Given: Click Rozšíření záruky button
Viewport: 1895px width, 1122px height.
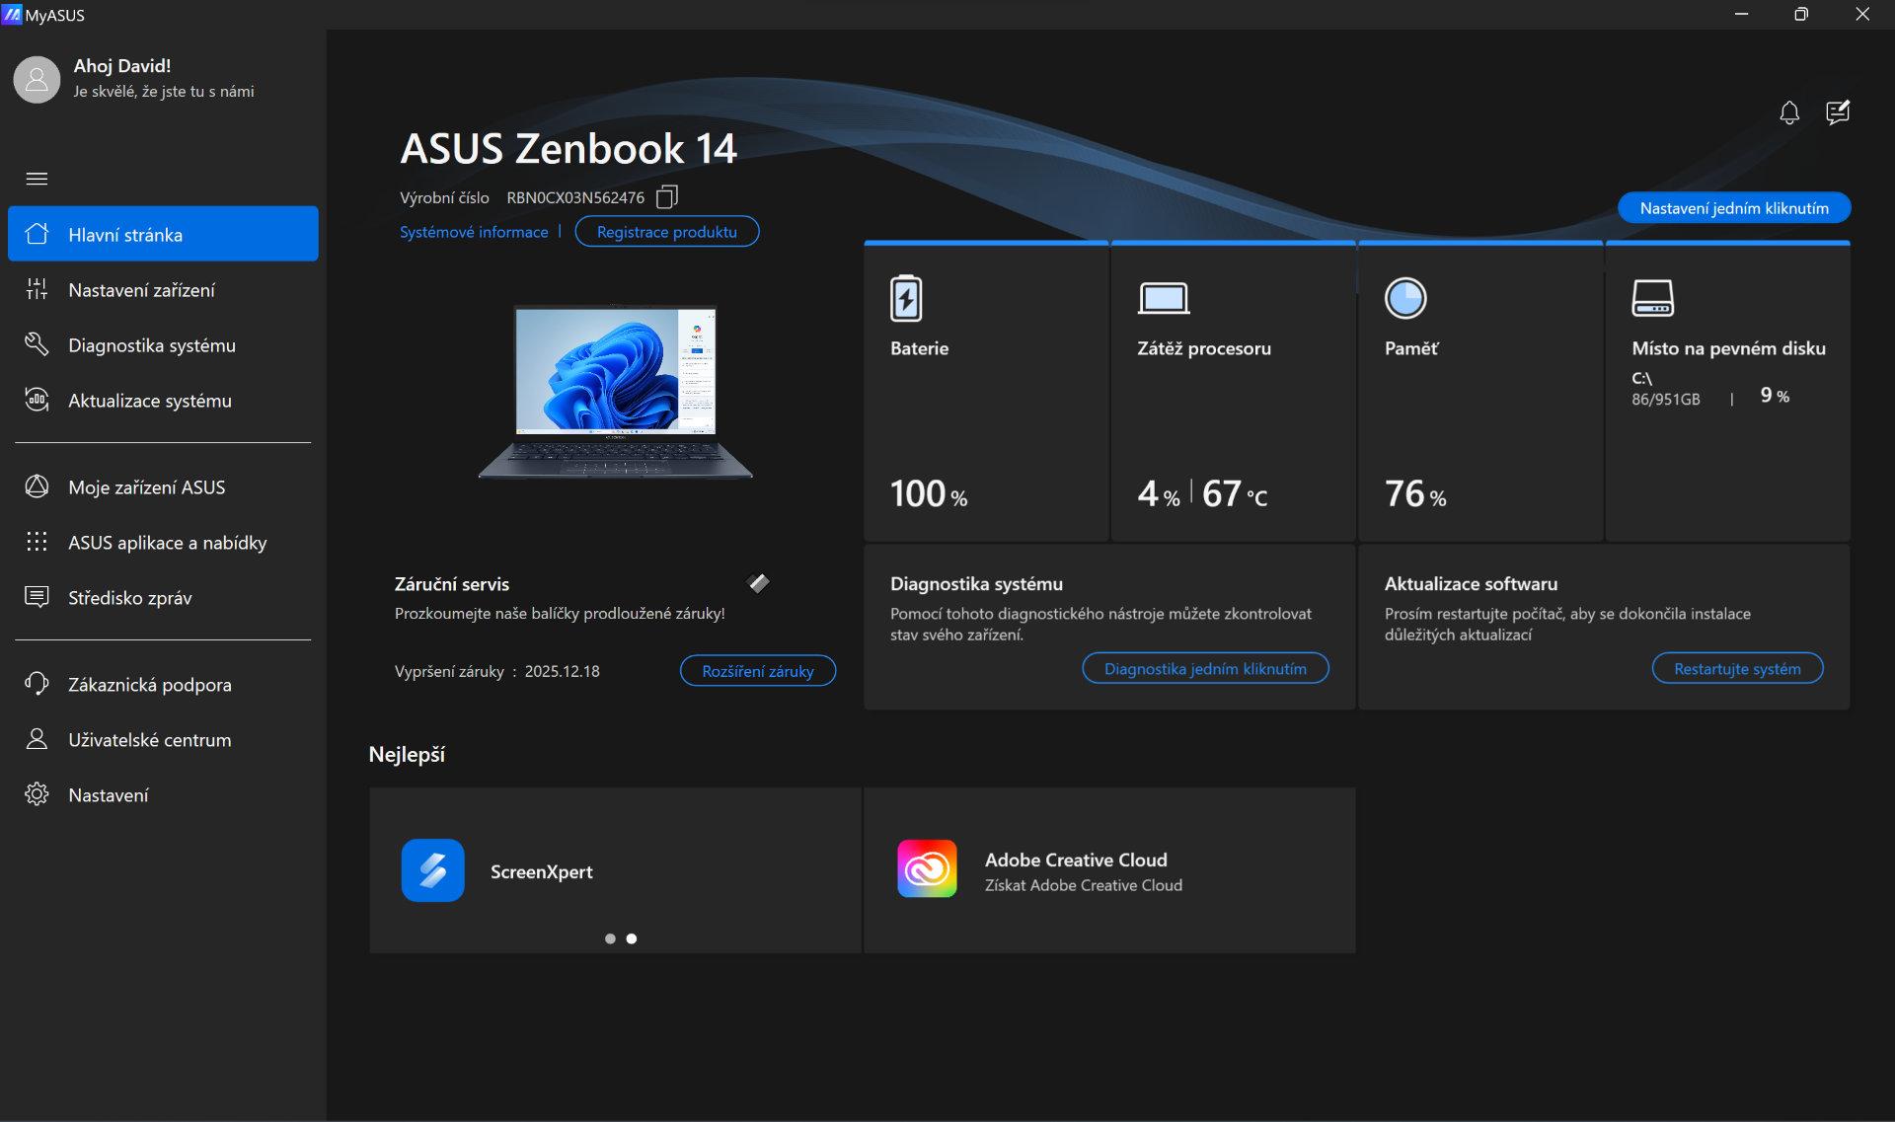Looking at the screenshot, I should [758, 671].
